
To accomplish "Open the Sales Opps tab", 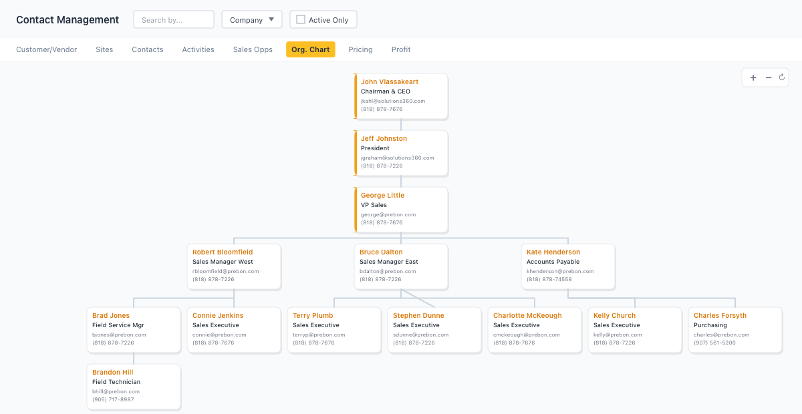I will click(x=253, y=49).
